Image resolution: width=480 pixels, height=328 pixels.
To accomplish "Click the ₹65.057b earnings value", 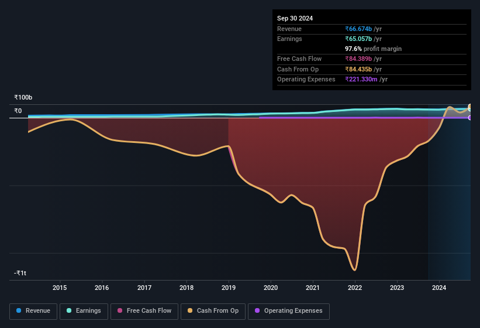I will coord(358,39).
